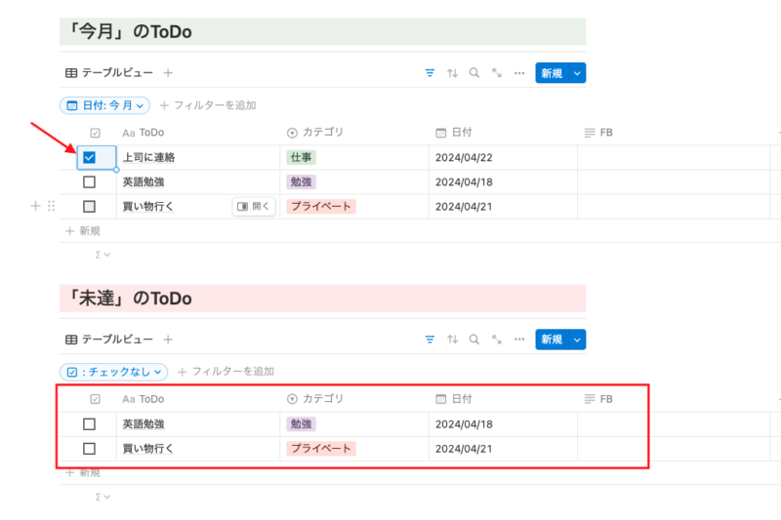Click 2024/04/21 in the 「今月」 table
781x520 pixels.
tap(464, 207)
